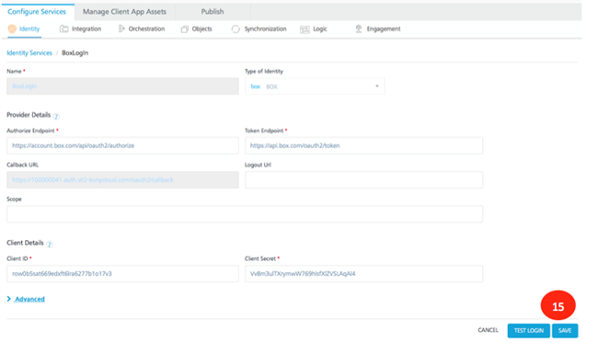598x354 pixels.
Task: Switch to Configure Services tab
Action: [37, 12]
